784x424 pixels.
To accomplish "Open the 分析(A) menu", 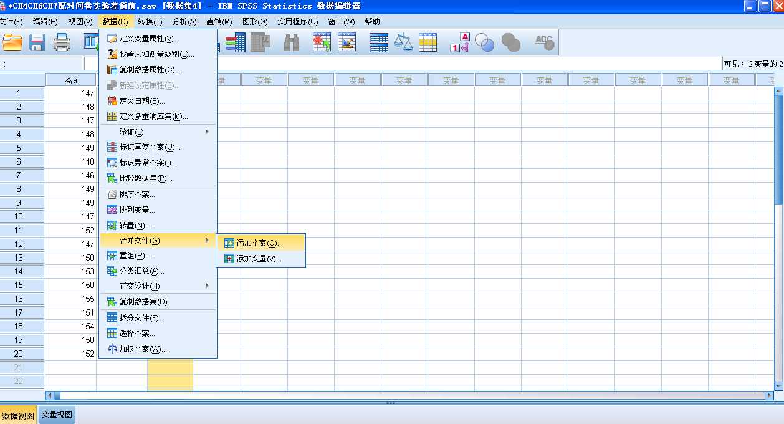I will click(184, 22).
